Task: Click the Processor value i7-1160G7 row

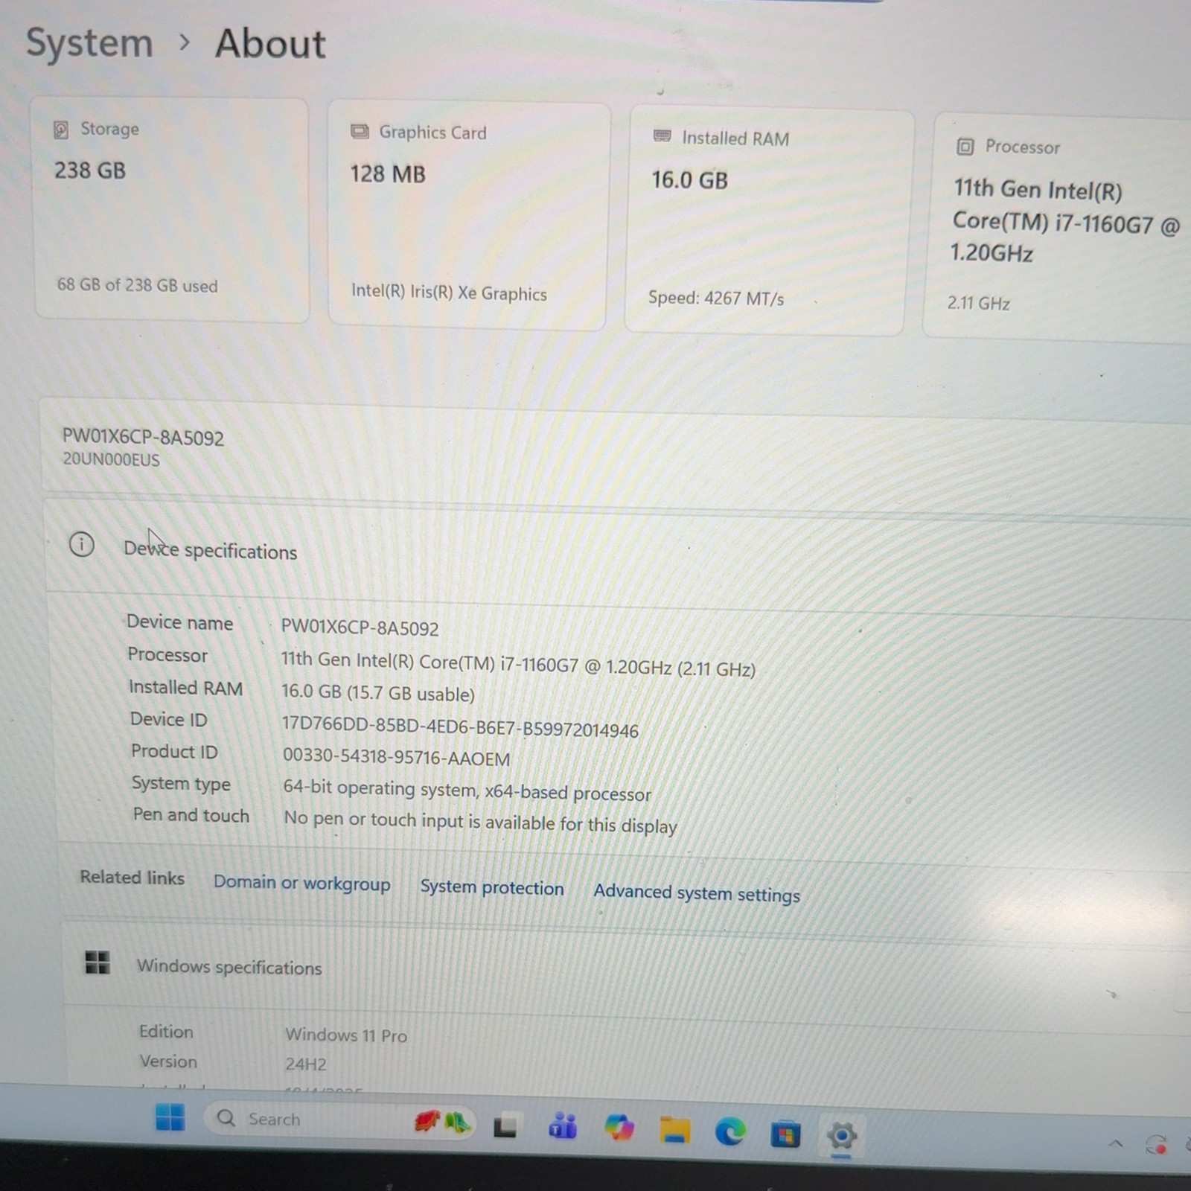Action: pos(518,664)
